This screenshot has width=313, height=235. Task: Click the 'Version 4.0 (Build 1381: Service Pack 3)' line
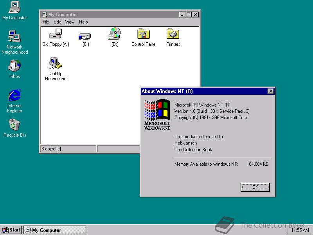point(212,111)
